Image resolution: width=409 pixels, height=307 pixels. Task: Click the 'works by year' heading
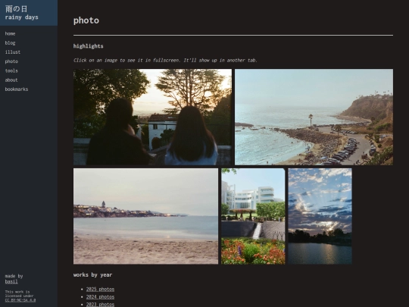tap(92, 275)
